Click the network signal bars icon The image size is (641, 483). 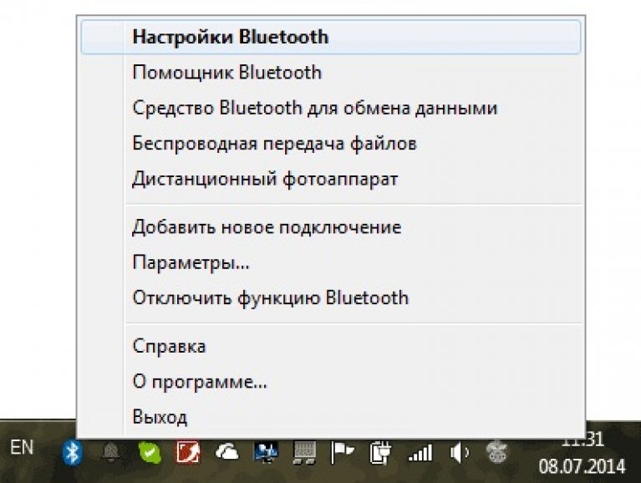pos(420,452)
